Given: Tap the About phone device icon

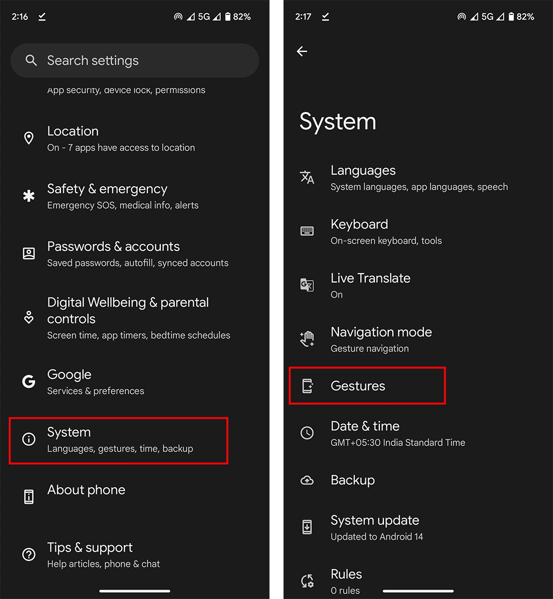Looking at the screenshot, I should click(29, 497).
